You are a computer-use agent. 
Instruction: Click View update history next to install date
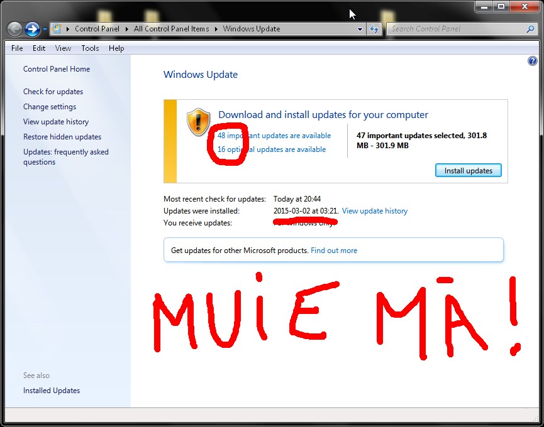click(x=375, y=211)
